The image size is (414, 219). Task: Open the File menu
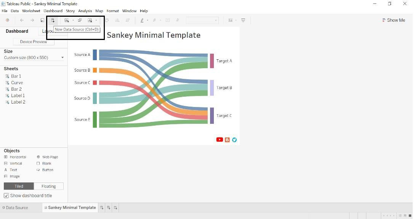point(5,11)
